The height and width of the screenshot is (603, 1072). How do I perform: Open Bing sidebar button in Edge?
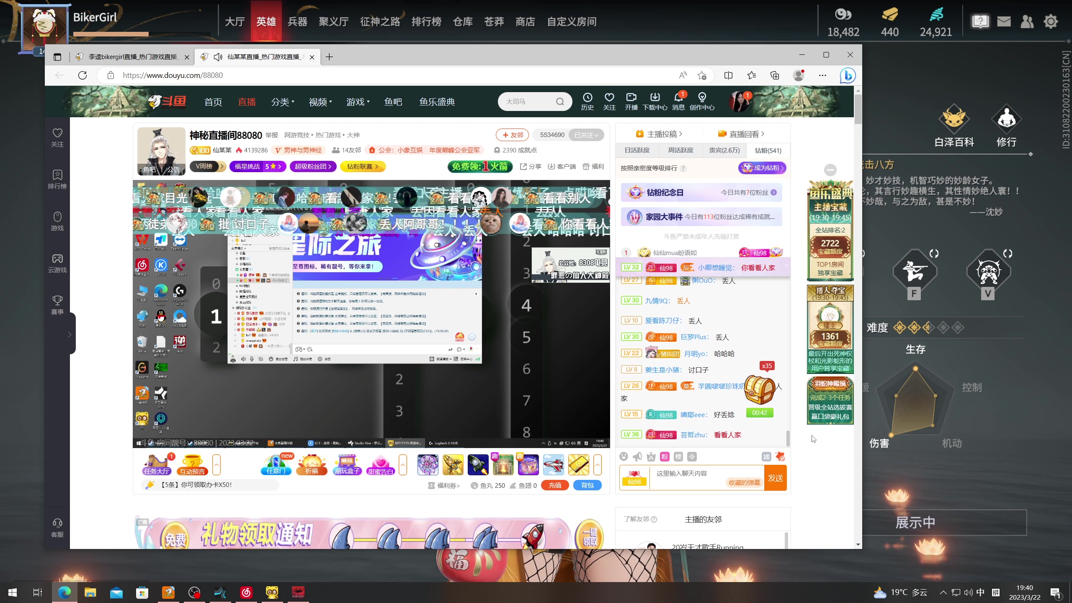[x=848, y=75]
